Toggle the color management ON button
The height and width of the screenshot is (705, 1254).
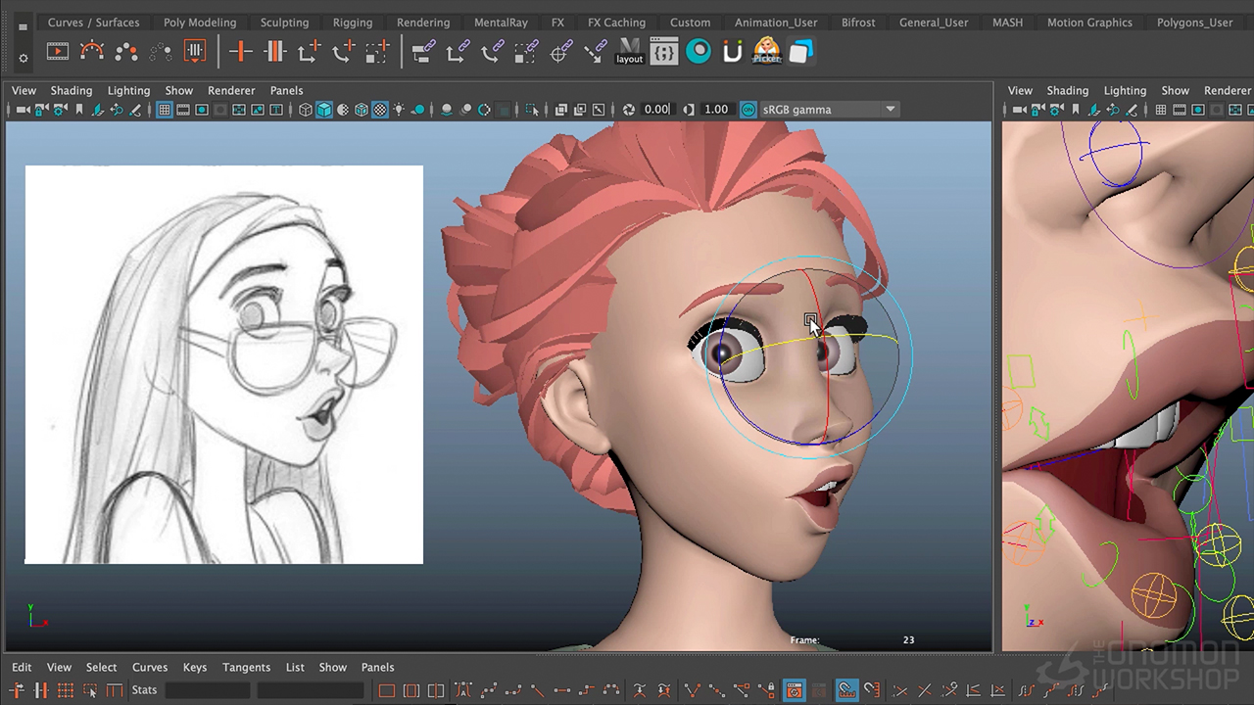tap(748, 110)
